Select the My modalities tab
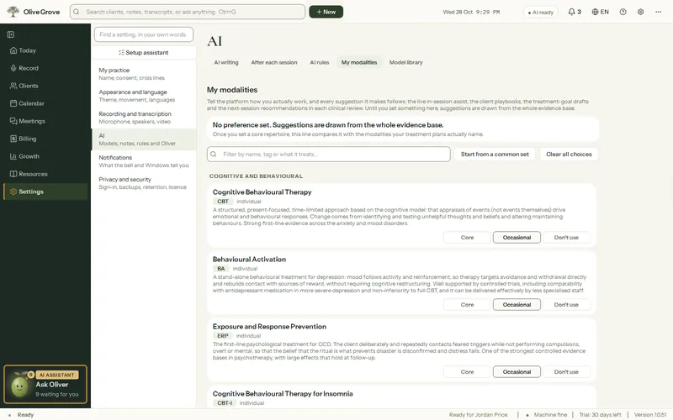The width and height of the screenshot is (673, 420). click(x=359, y=62)
